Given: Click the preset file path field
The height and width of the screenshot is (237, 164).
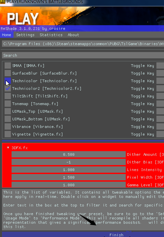Looking at the screenshot, I should [x=83, y=44].
